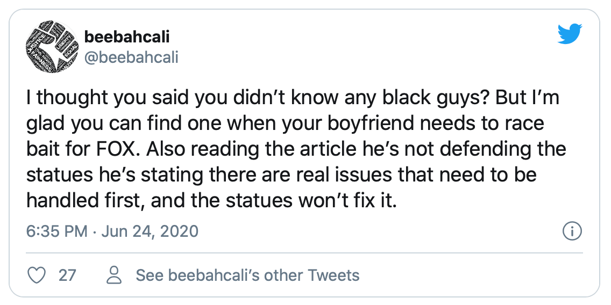
Task: Click the like count 27
Action: [x=67, y=275]
